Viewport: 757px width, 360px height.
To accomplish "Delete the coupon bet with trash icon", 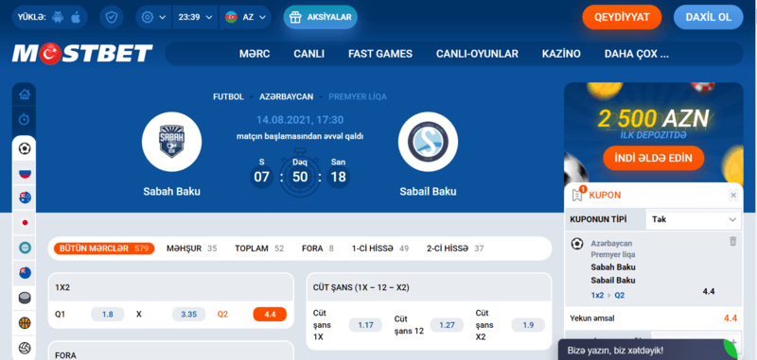I will pos(732,242).
